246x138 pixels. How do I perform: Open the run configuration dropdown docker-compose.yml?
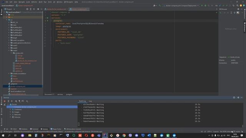[x=181, y=5]
